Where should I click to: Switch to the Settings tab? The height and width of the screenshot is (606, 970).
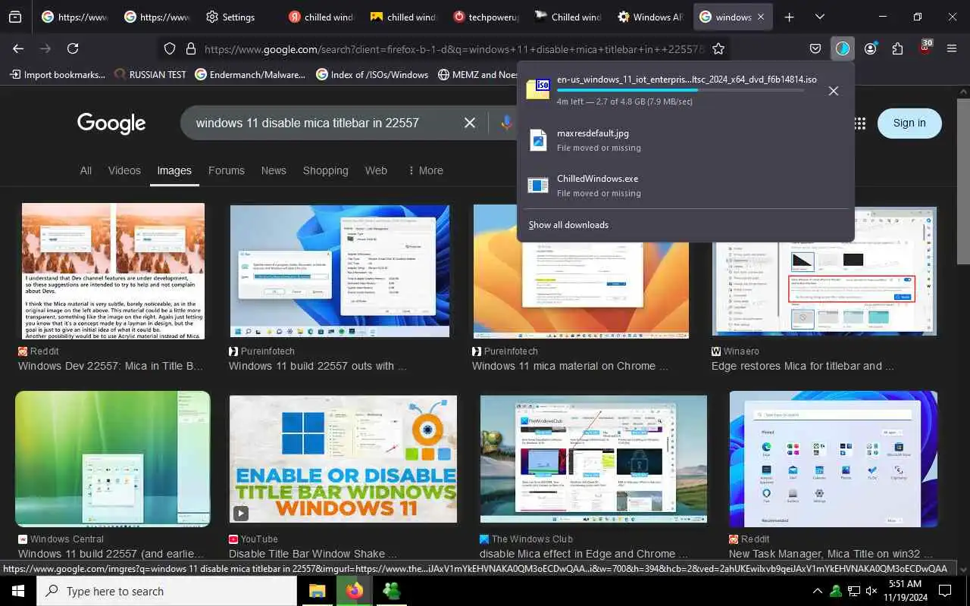(x=238, y=17)
